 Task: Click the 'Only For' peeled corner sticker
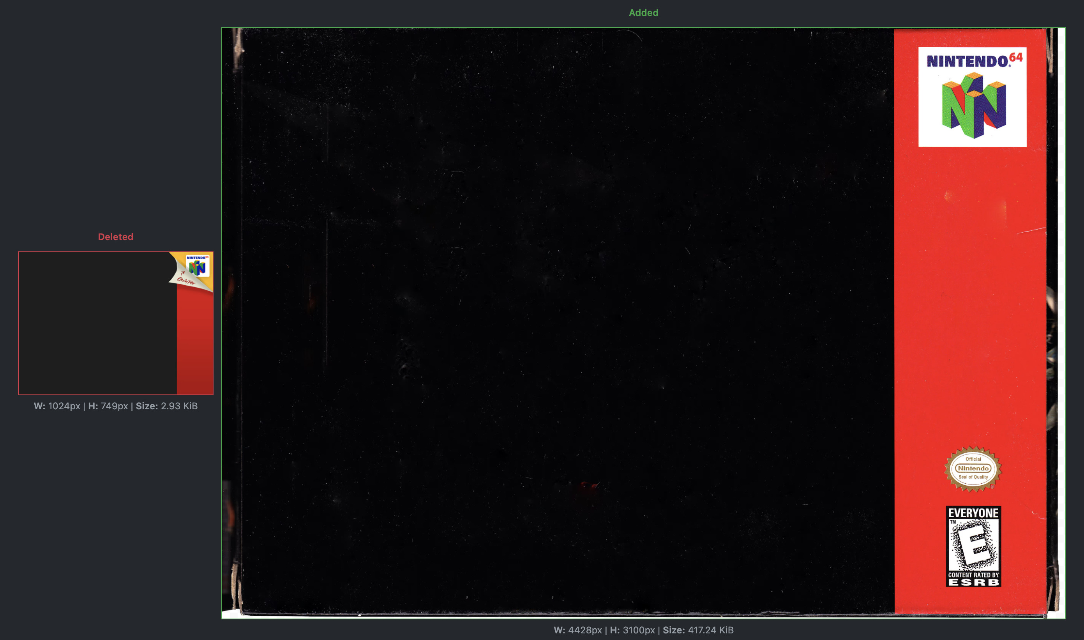click(185, 281)
